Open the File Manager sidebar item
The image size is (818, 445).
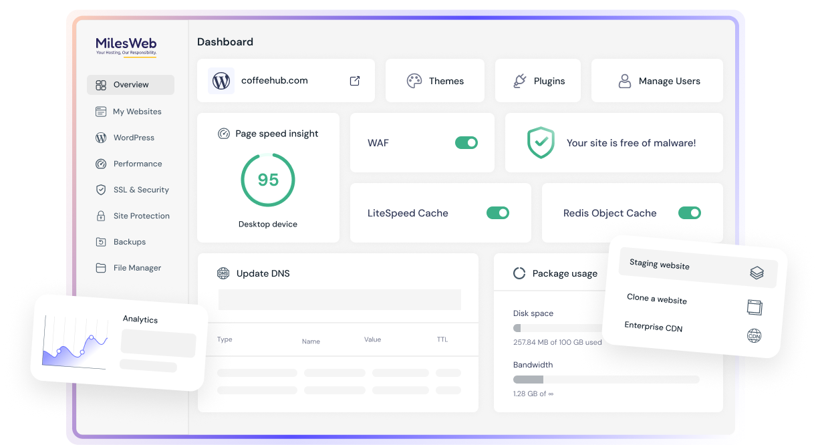pos(137,268)
